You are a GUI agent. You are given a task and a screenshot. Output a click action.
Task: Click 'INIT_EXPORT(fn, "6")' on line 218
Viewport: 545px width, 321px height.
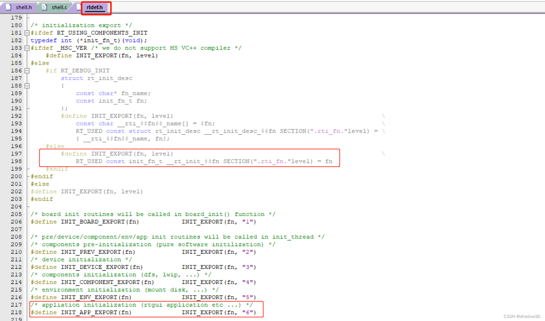coord(219,312)
